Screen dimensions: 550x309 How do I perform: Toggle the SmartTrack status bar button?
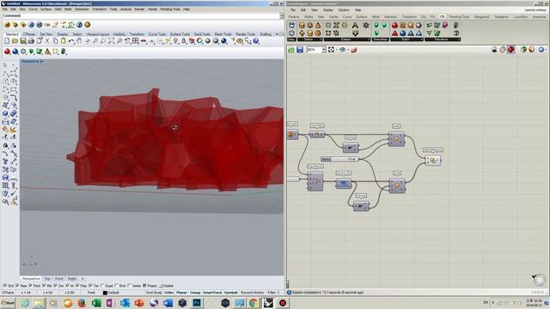212,293
